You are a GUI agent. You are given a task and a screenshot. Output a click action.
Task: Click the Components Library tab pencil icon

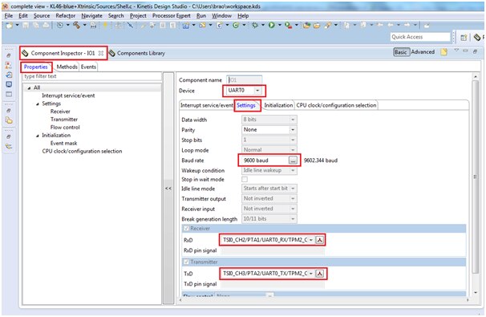[112, 53]
